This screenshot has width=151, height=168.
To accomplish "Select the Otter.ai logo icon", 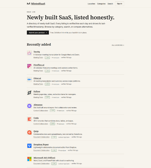I will click(29, 79).
